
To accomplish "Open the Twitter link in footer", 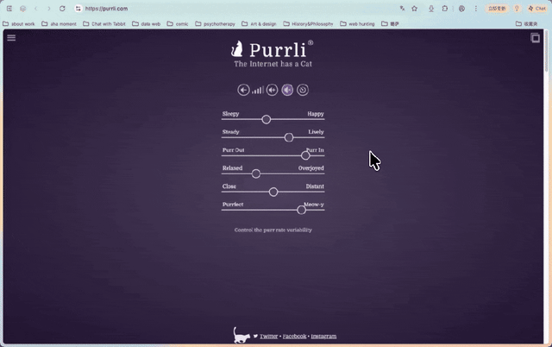I will pos(268,337).
